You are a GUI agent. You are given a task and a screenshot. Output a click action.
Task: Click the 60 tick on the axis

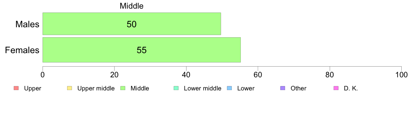(x=258, y=75)
